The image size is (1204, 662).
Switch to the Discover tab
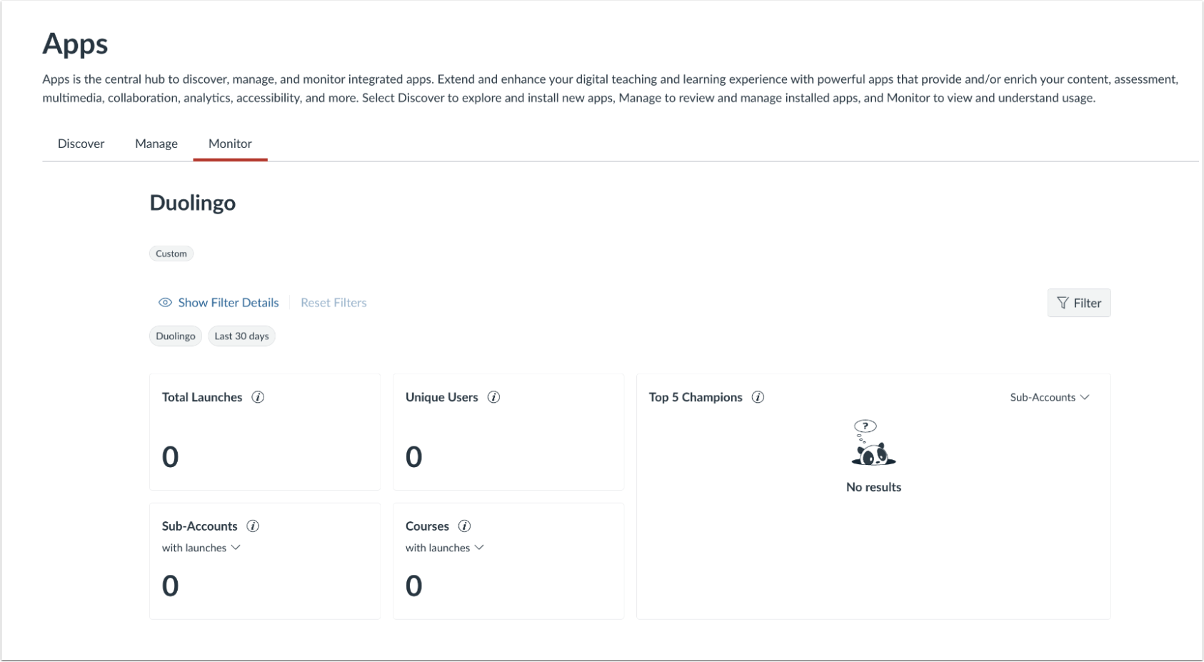(x=81, y=143)
